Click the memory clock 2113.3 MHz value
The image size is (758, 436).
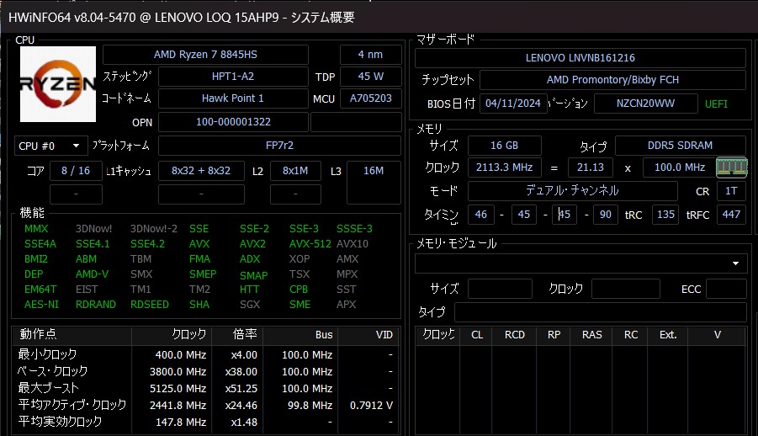[504, 167]
